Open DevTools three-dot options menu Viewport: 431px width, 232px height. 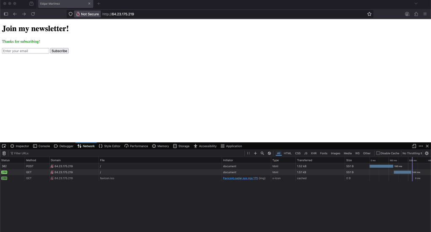coord(420,146)
